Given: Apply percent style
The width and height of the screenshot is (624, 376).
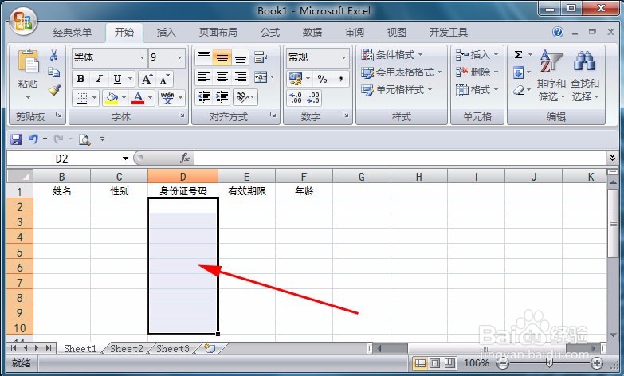Looking at the screenshot, I should pos(322,79).
